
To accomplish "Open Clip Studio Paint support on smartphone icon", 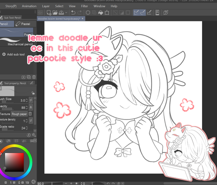I will pos(157,13).
